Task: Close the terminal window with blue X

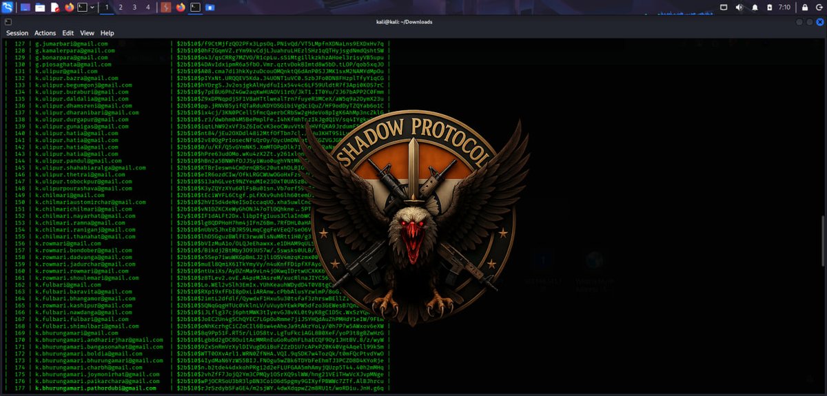Action: (x=819, y=21)
